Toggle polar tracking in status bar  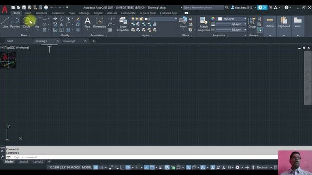(128, 167)
